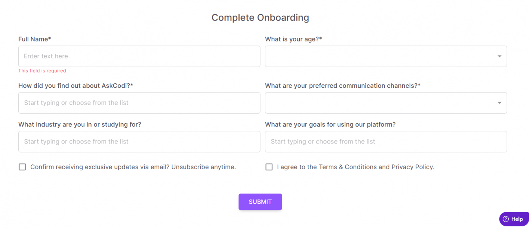Click the communication channels combo box

386,103
